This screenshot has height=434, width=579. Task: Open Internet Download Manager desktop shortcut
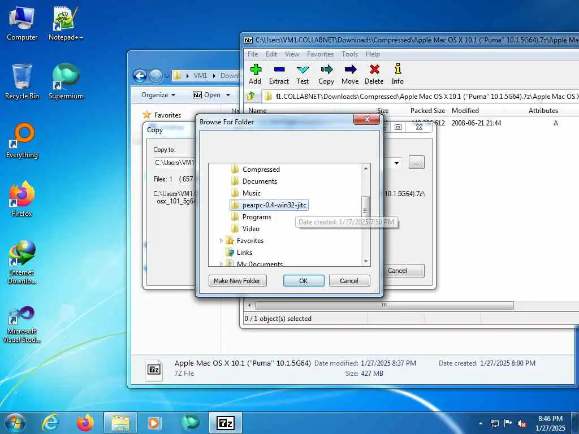pos(22,262)
